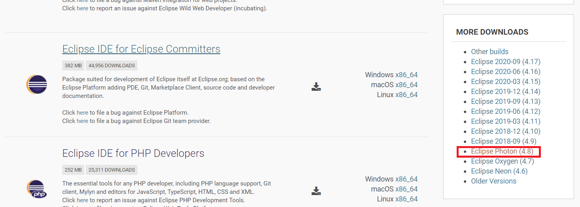Open Eclipse Photon (4.8) downloads
The height and width of the screenshot is (207, 580).
(502, 151)
